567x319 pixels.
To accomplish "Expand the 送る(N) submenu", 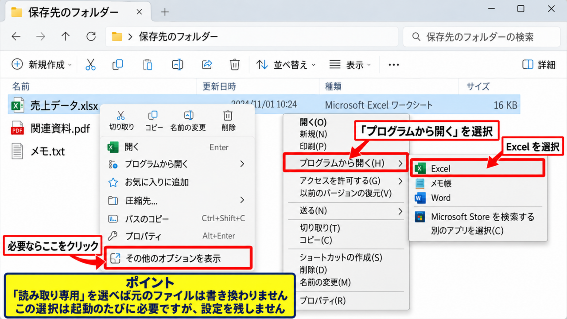I will click(346, 211).
